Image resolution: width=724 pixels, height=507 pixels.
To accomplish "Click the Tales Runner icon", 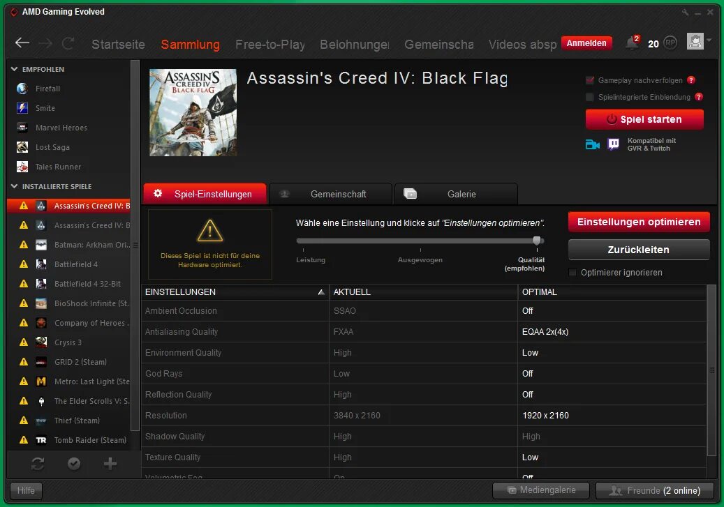I will [22, 167].
